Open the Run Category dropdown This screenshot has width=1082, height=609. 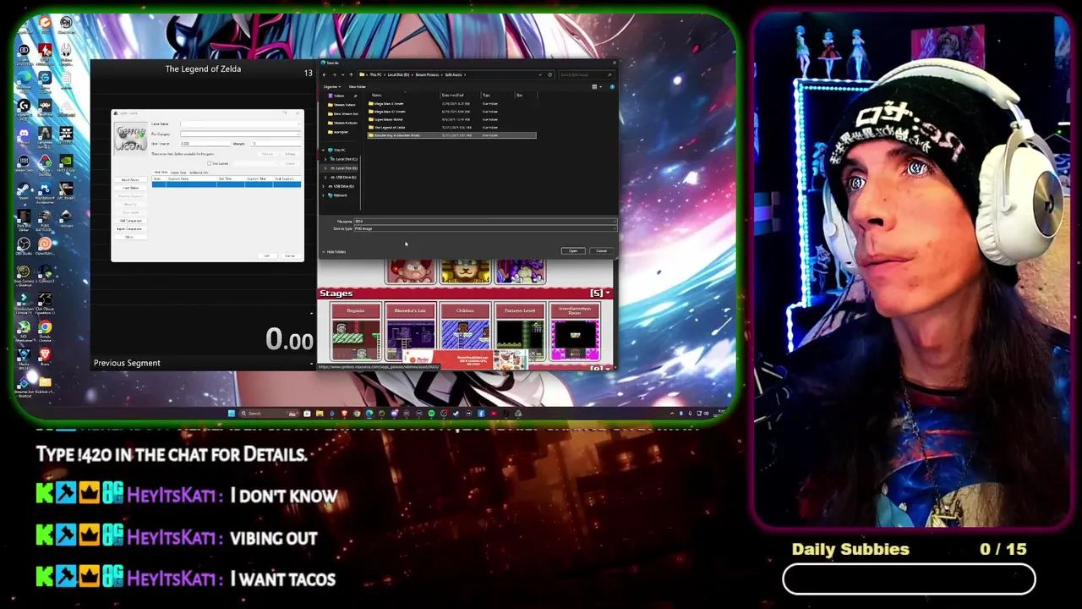(x=299, y=134)
